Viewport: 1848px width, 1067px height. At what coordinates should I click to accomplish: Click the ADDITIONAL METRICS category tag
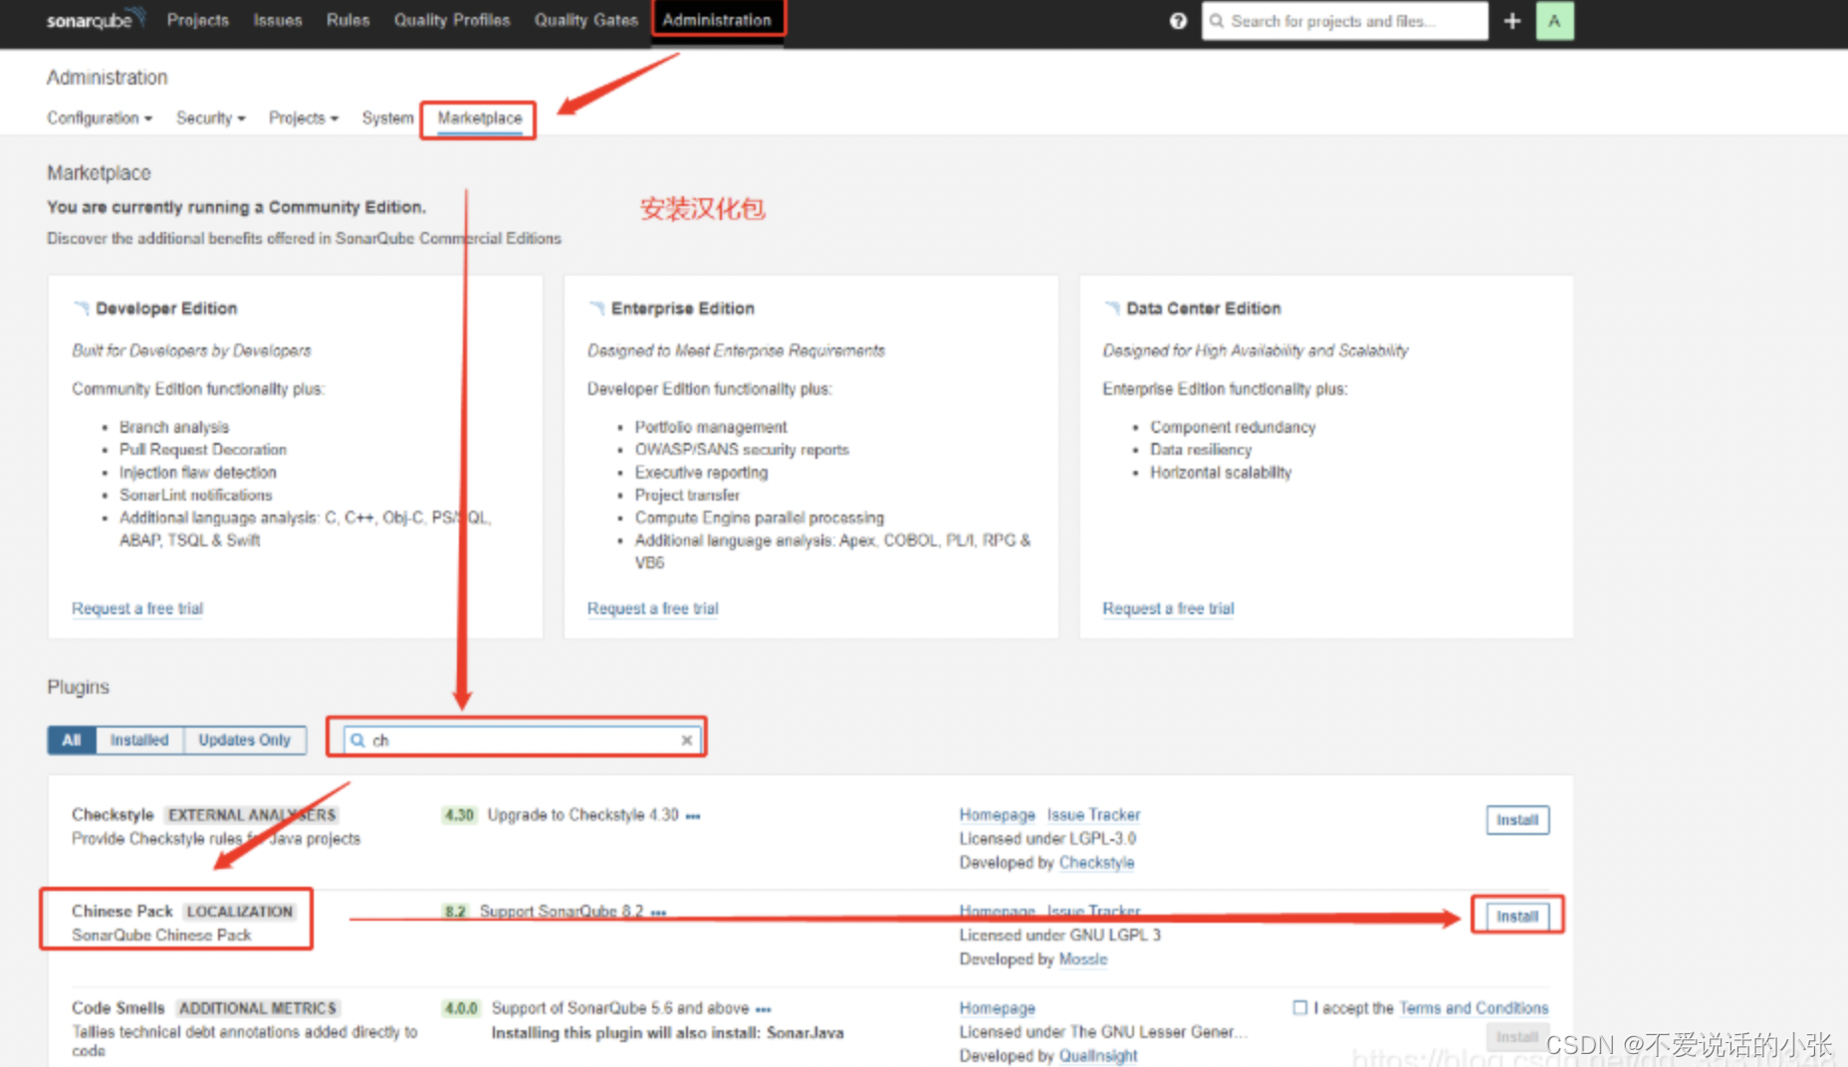(258, 1008)
